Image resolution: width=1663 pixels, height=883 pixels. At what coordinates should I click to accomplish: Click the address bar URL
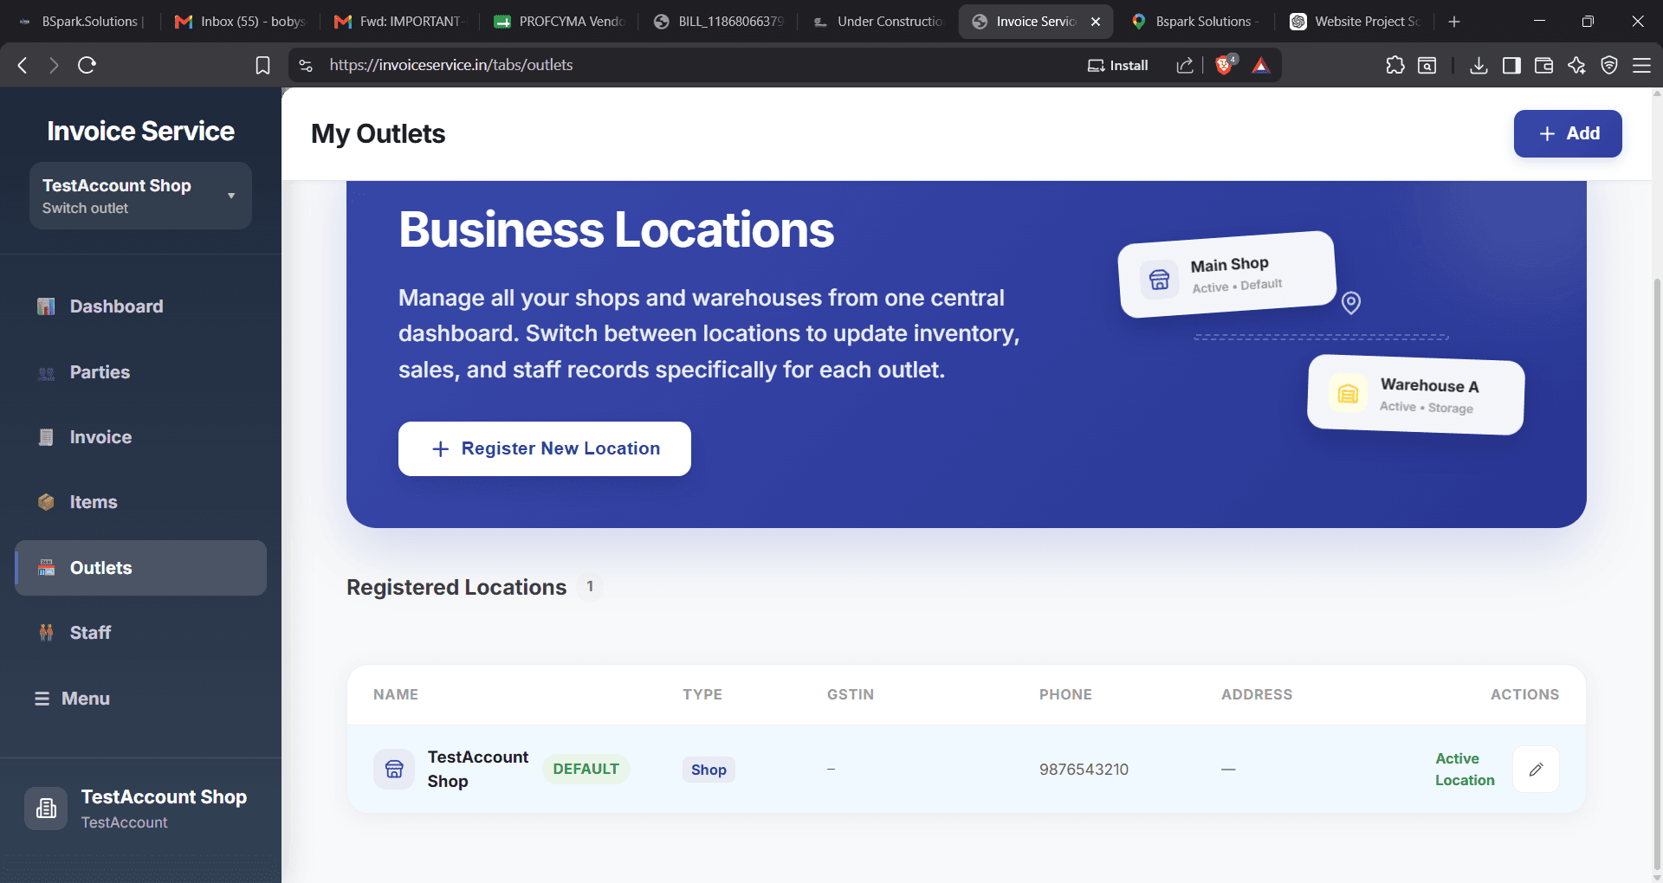tap(450, 65)
